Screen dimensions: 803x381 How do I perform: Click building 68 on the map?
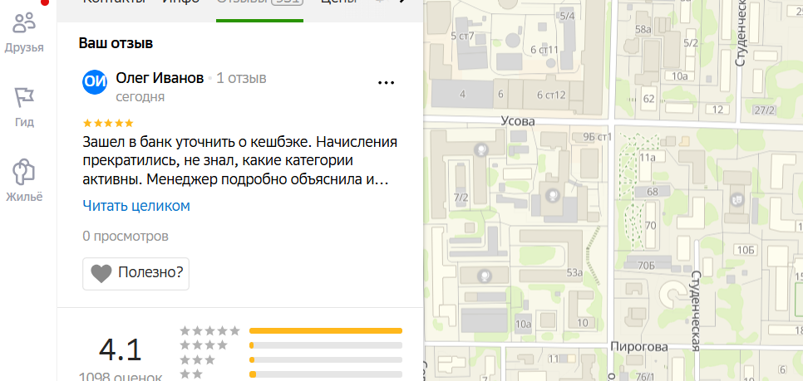pyautogui.click(x=653, y=193)
